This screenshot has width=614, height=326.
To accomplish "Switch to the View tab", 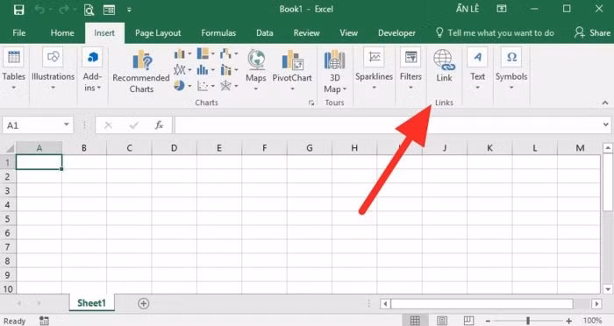I will click(348, 33).
